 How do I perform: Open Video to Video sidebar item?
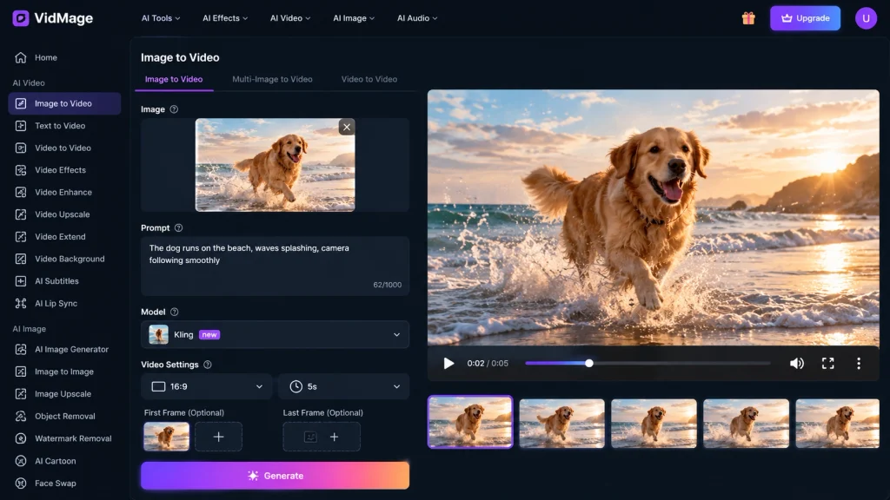tap(64, 148)
